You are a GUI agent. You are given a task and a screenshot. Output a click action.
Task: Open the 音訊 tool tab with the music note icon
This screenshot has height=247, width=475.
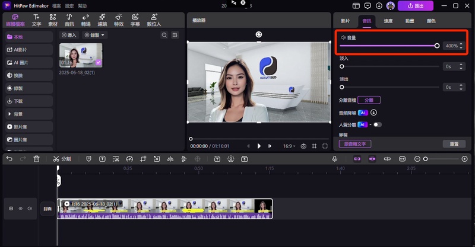pyautogui.click(x=69, y=20)
